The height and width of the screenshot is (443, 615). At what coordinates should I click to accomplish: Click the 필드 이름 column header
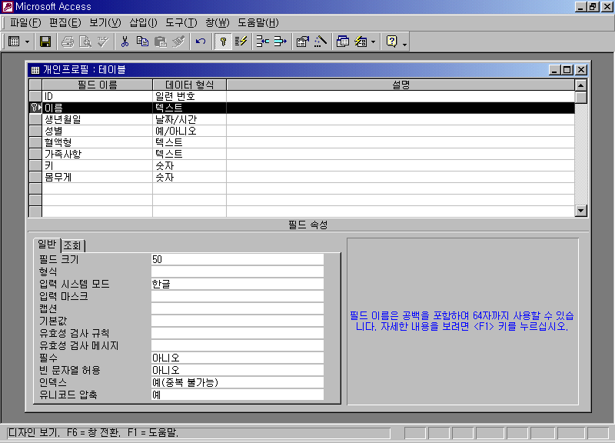point(98,85)
